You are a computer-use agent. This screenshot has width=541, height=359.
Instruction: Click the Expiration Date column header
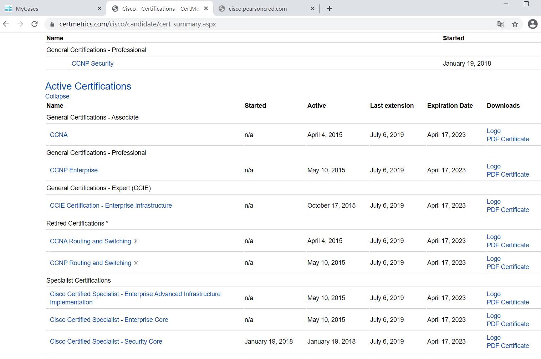[x=450, y=106]
